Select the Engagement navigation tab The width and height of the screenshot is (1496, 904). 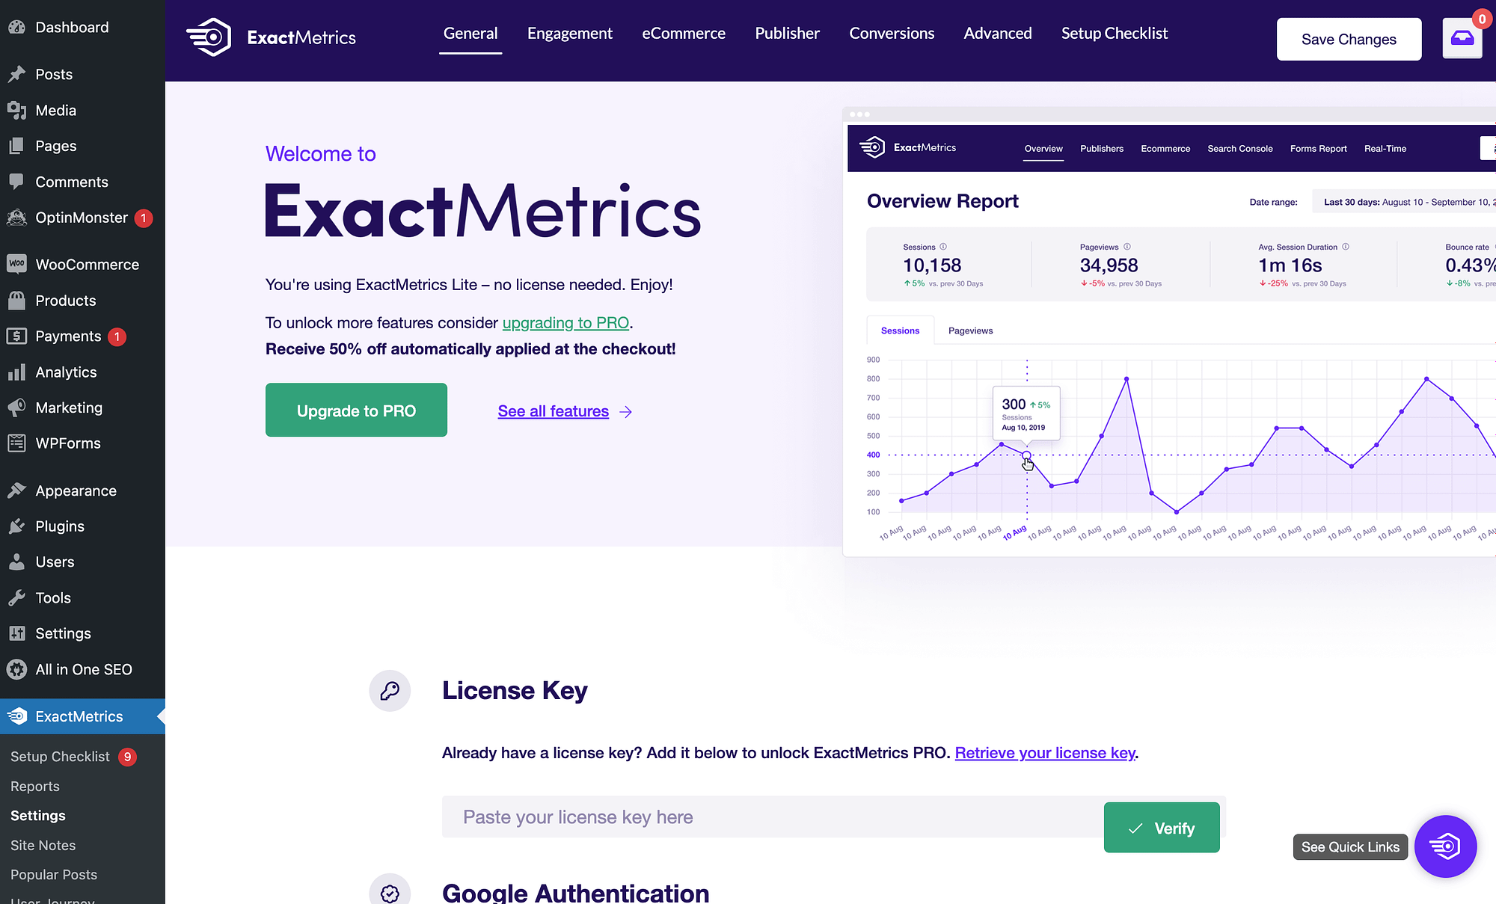tap(569, 32)
